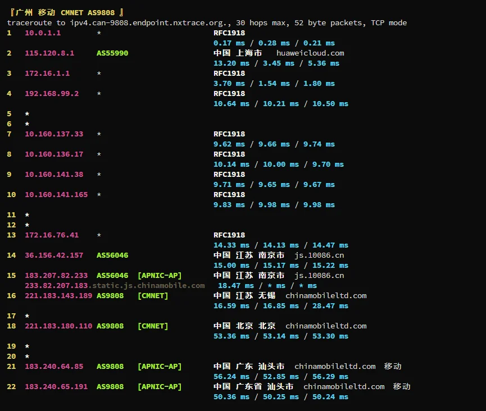This screenshot has height=411, width=486.
Task: Click latency value 50.36 ms
Action: pos(231,397)
